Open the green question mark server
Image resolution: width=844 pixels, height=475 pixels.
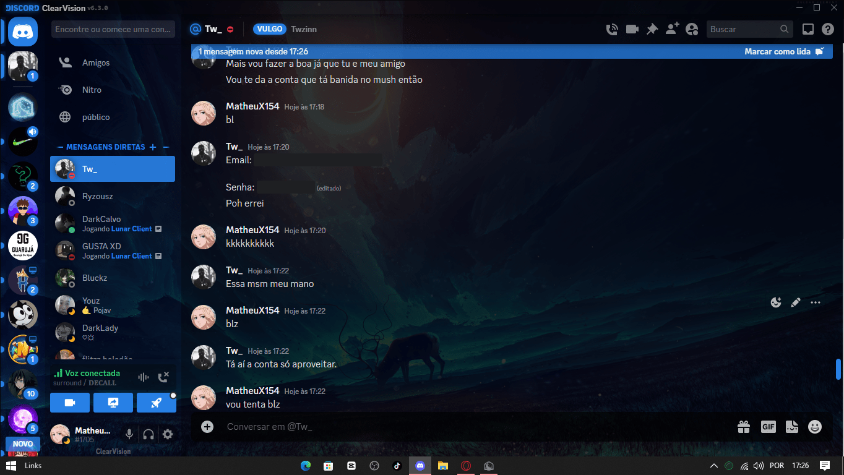(x=23, y=176)
